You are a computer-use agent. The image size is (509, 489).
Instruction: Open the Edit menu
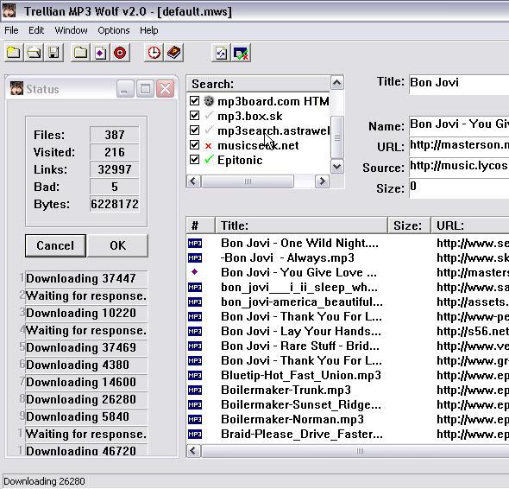click(36, 30)
